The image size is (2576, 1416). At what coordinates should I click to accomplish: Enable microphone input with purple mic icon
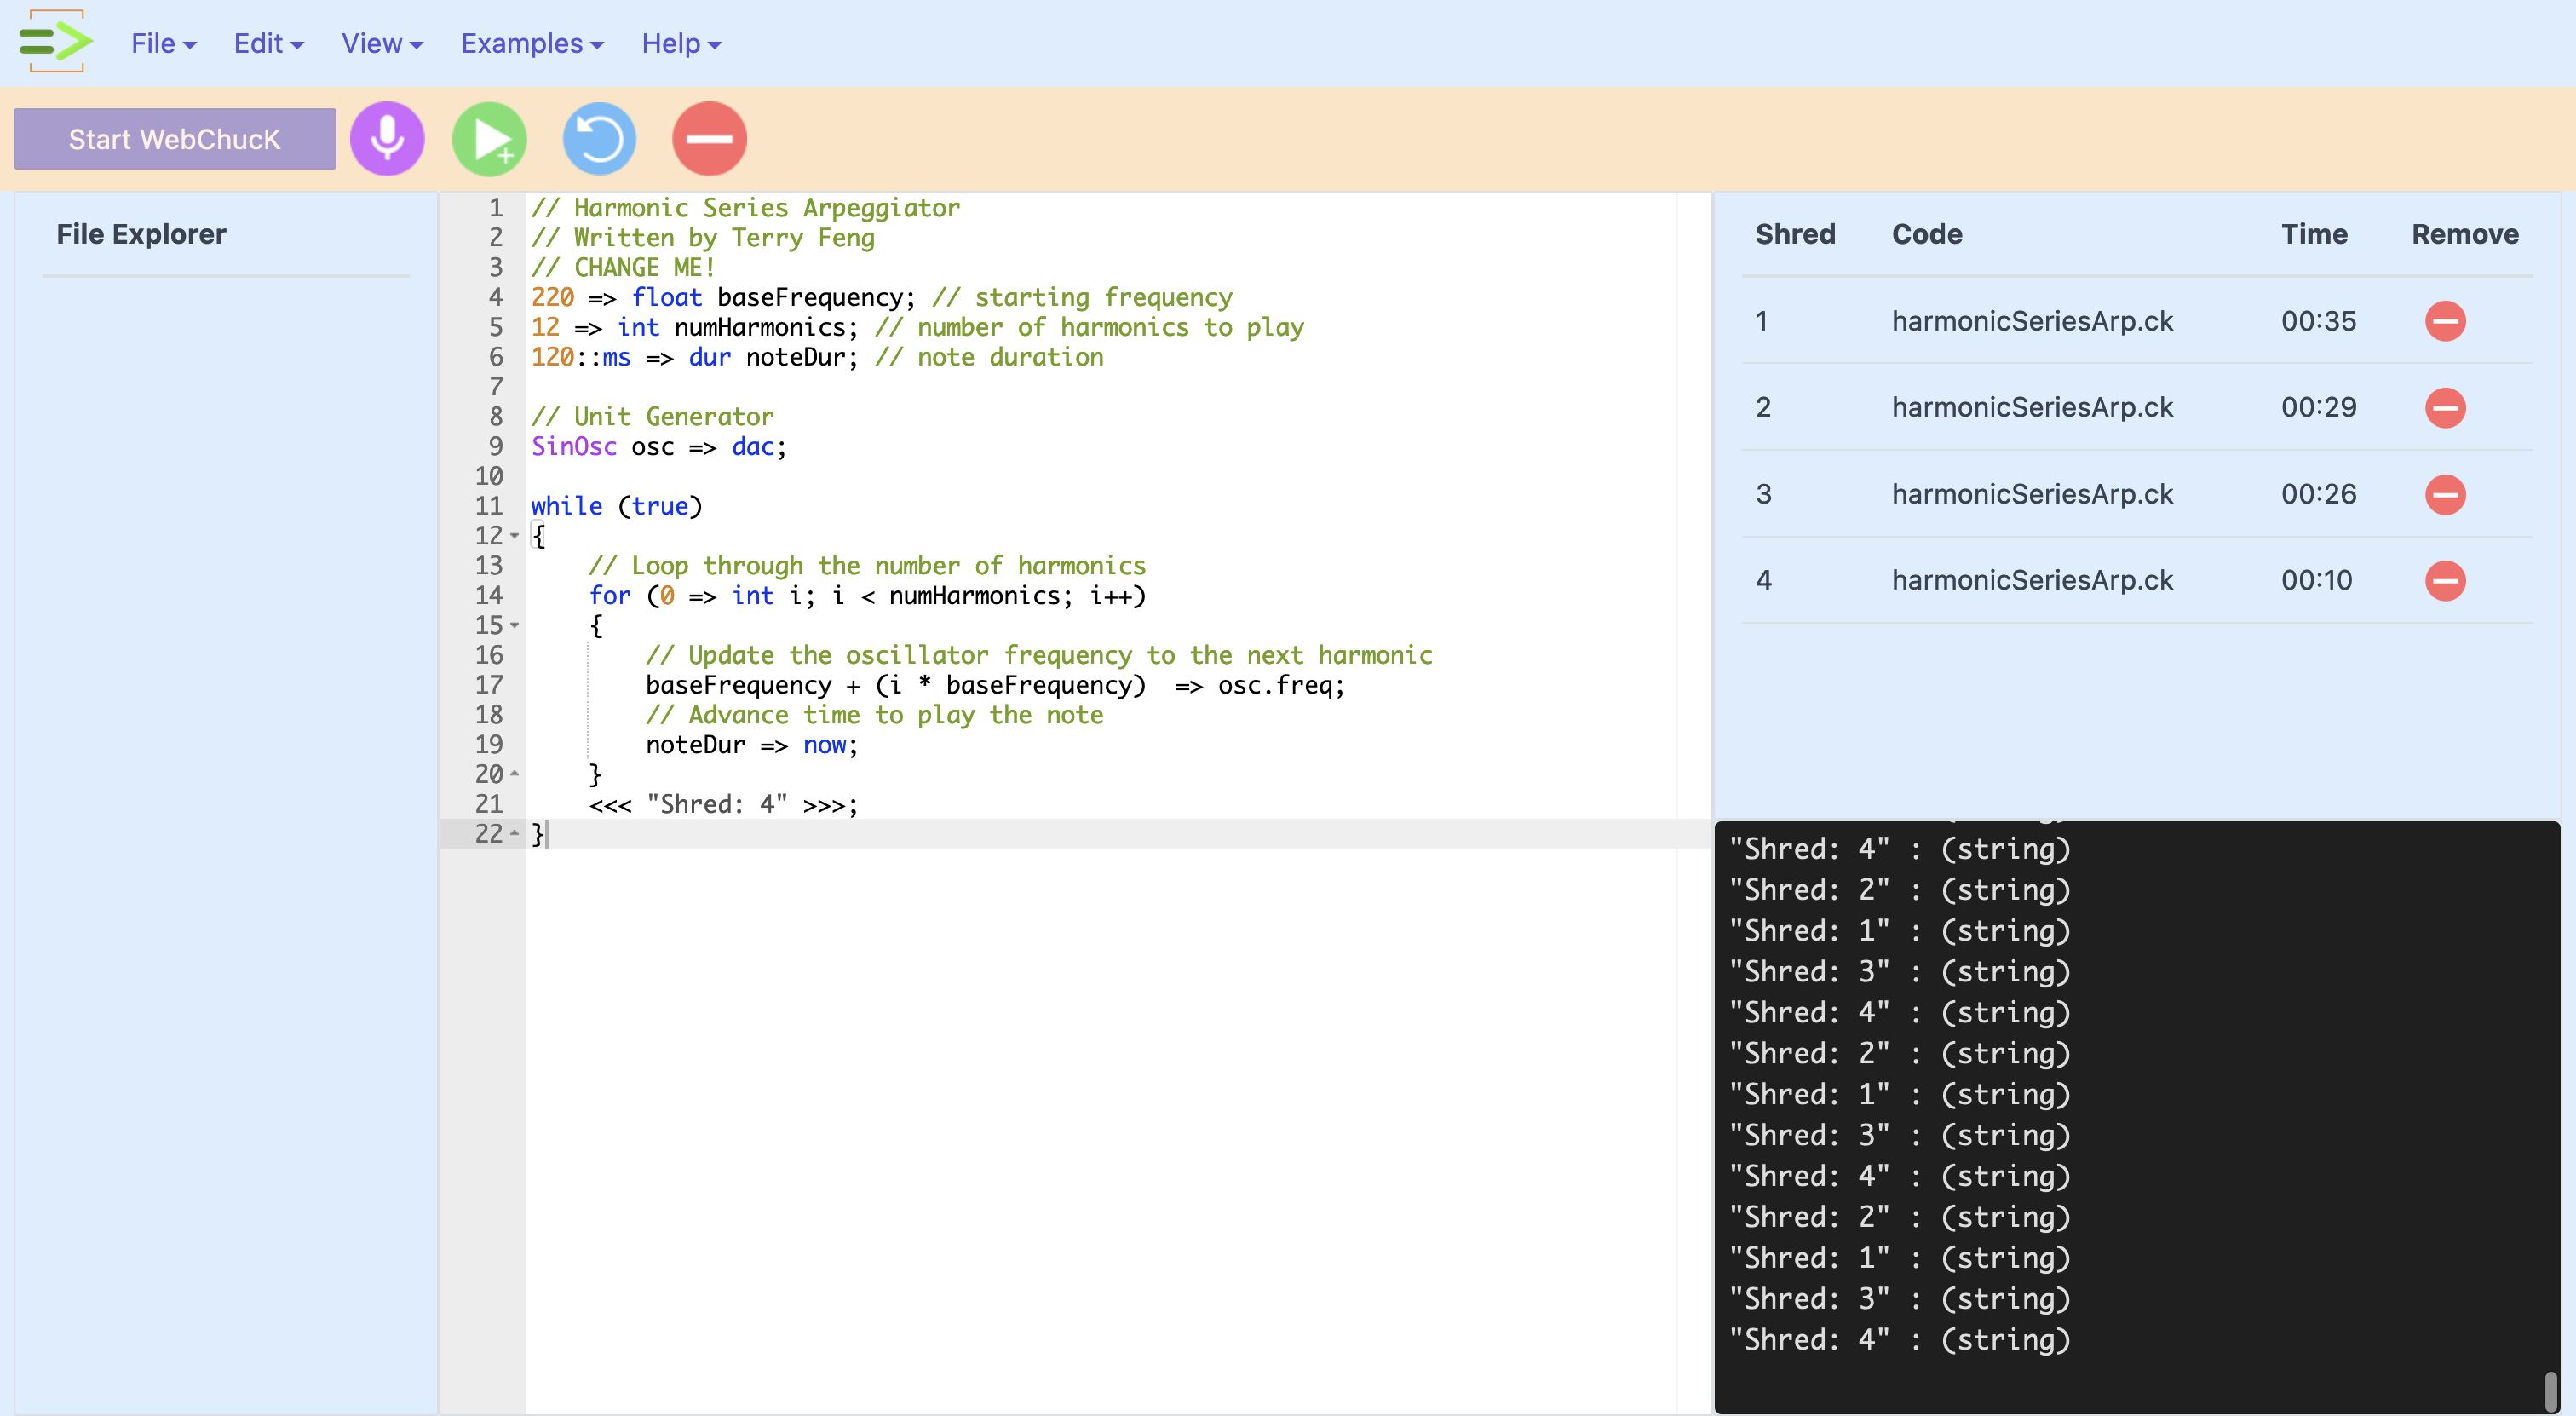pos(387,139)
